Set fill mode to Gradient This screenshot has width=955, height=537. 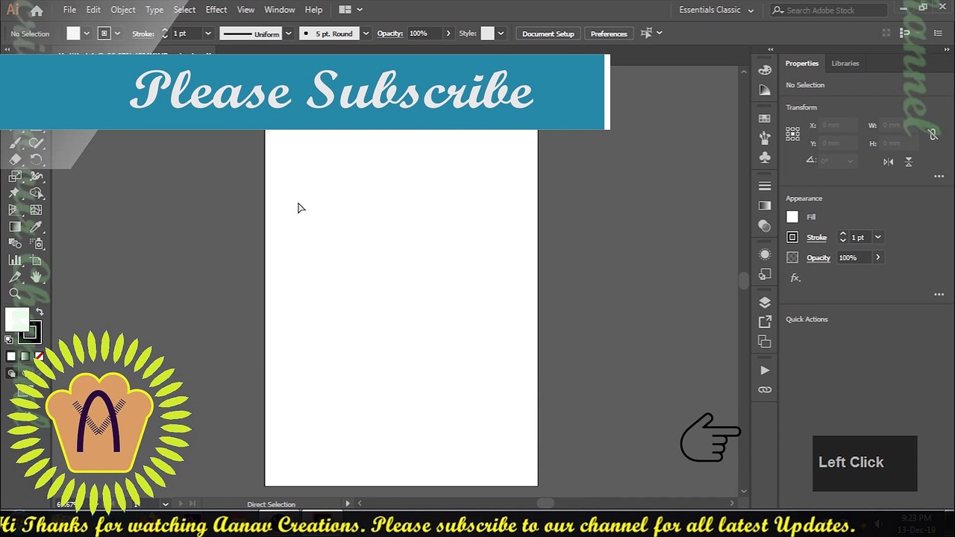25,357
